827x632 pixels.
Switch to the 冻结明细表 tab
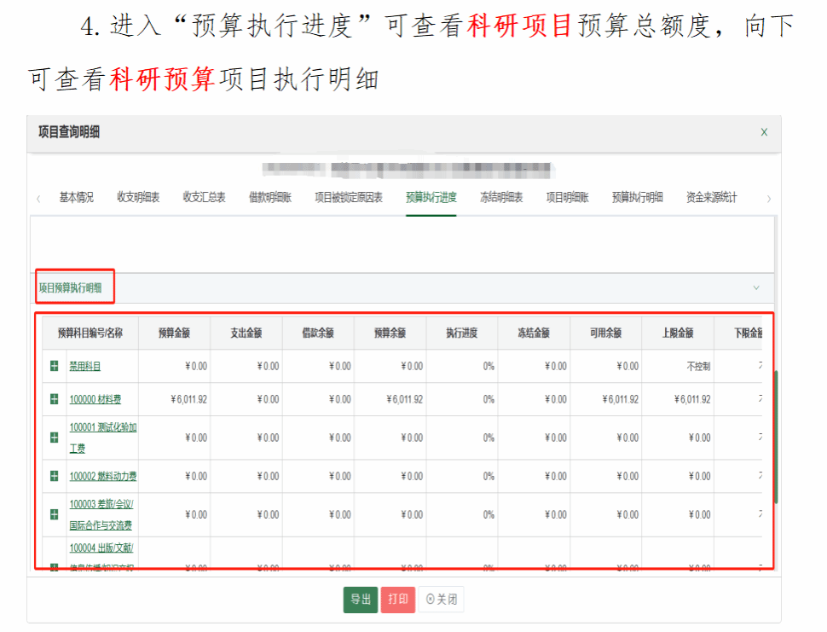(x=501, y=197)
